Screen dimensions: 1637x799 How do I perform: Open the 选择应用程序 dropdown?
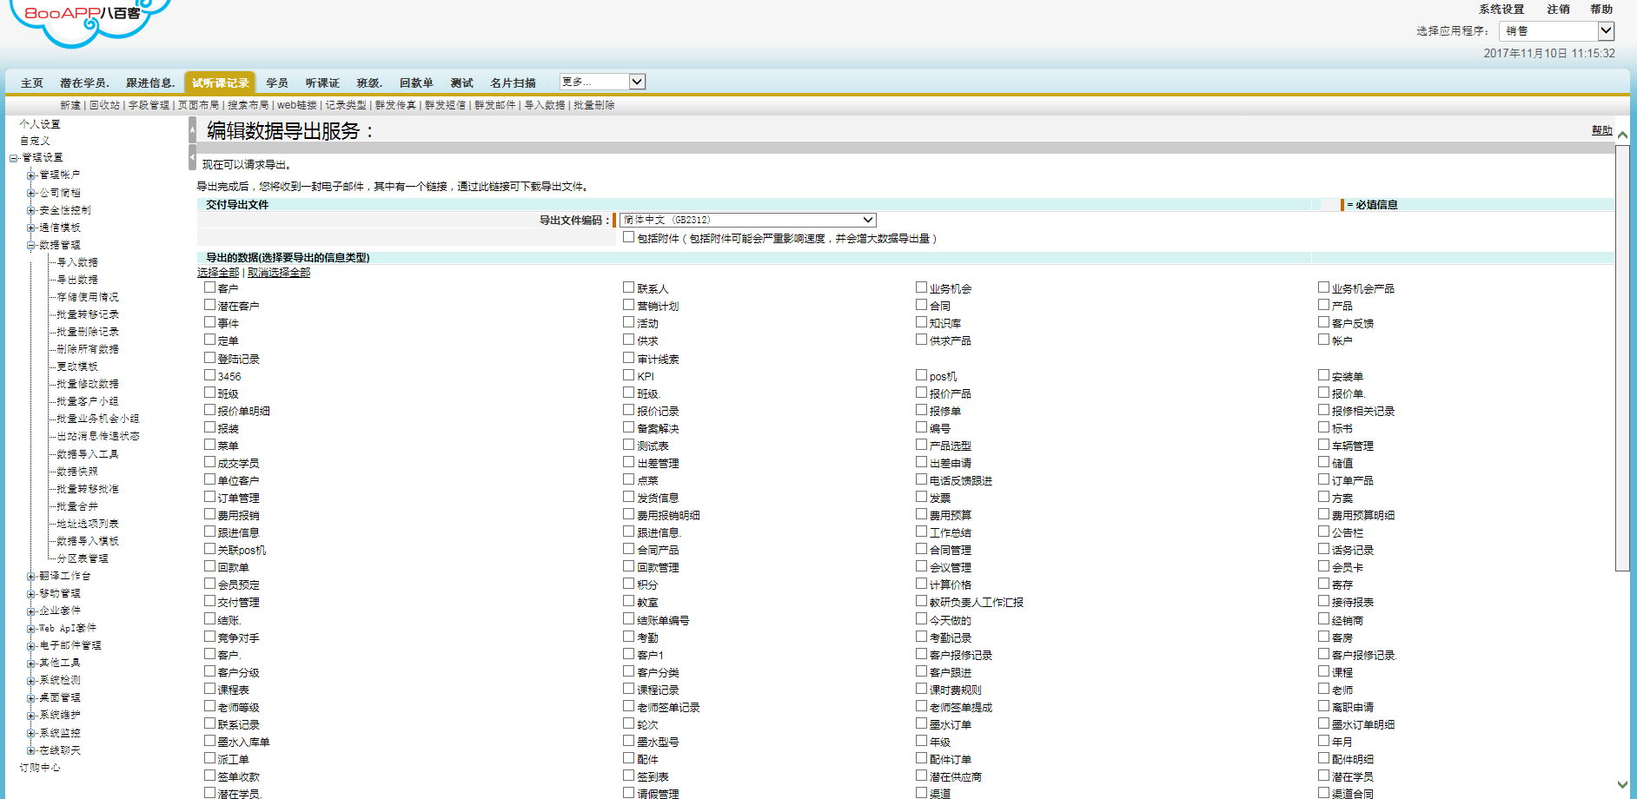click(1557, 31)
